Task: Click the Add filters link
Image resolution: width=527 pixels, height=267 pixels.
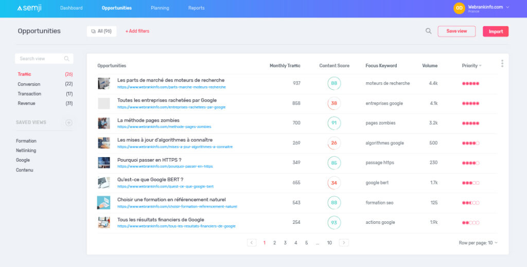Action: tap(137, 31)
